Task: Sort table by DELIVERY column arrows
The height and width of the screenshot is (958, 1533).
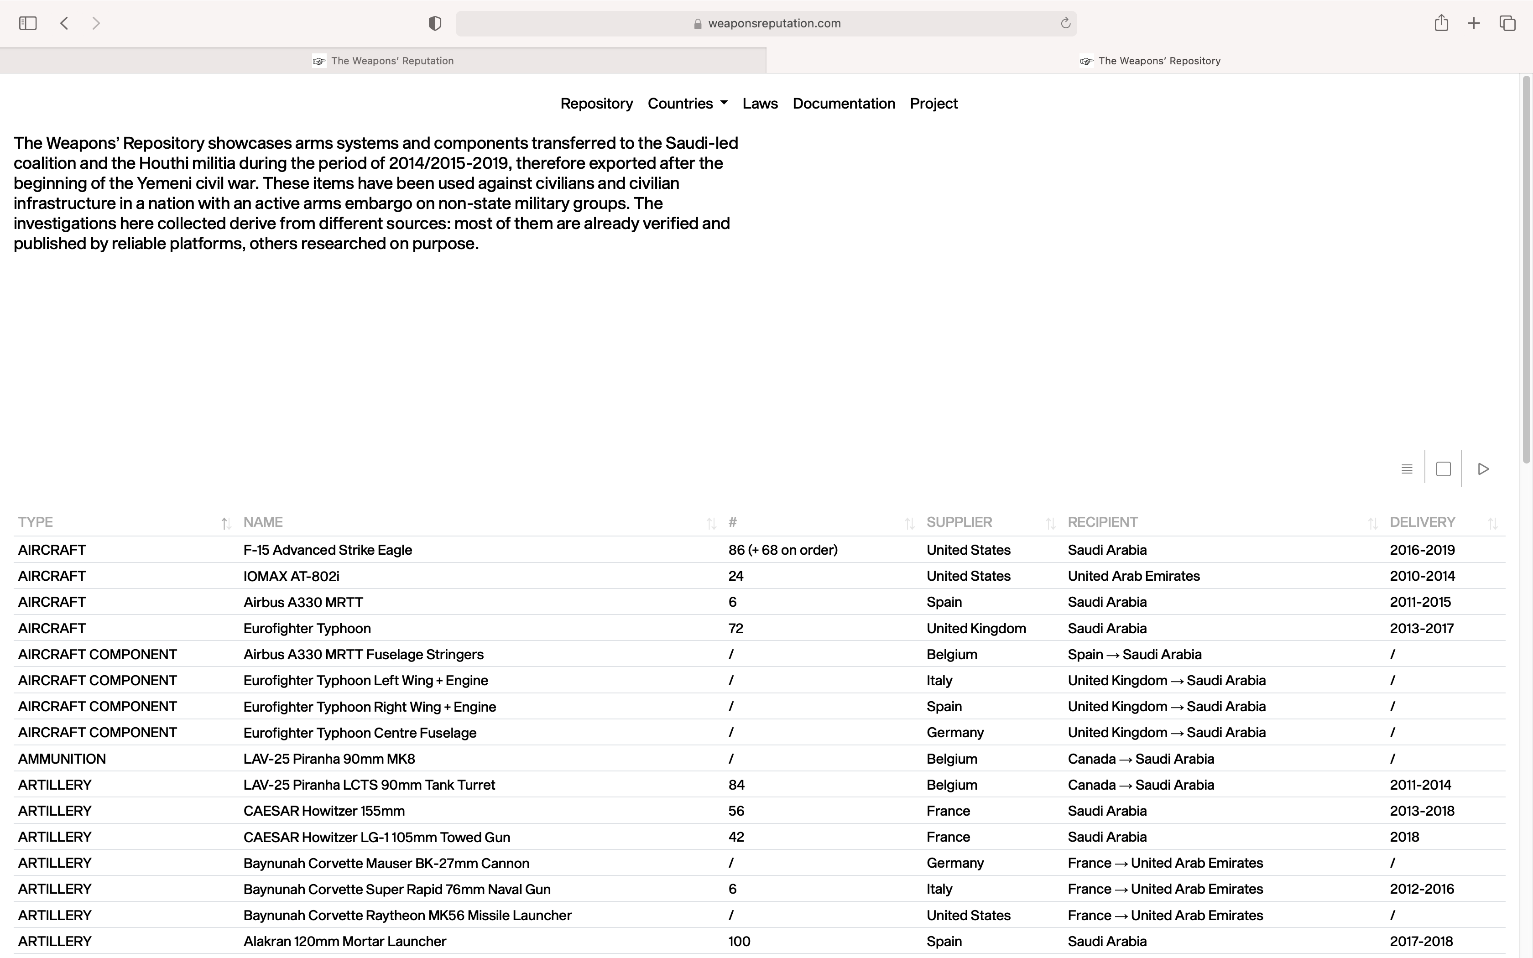Action: [x=1492, y=523]
